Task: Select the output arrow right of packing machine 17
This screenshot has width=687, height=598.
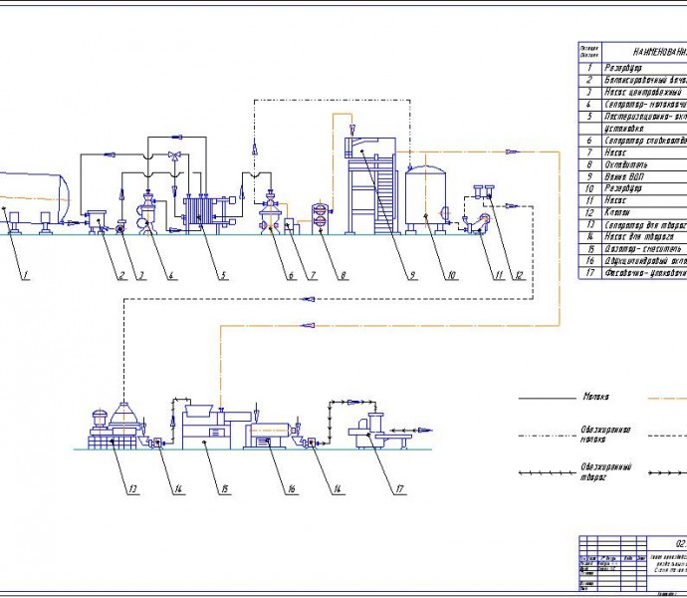Action: pyautogui.click(x=424, y=430)
